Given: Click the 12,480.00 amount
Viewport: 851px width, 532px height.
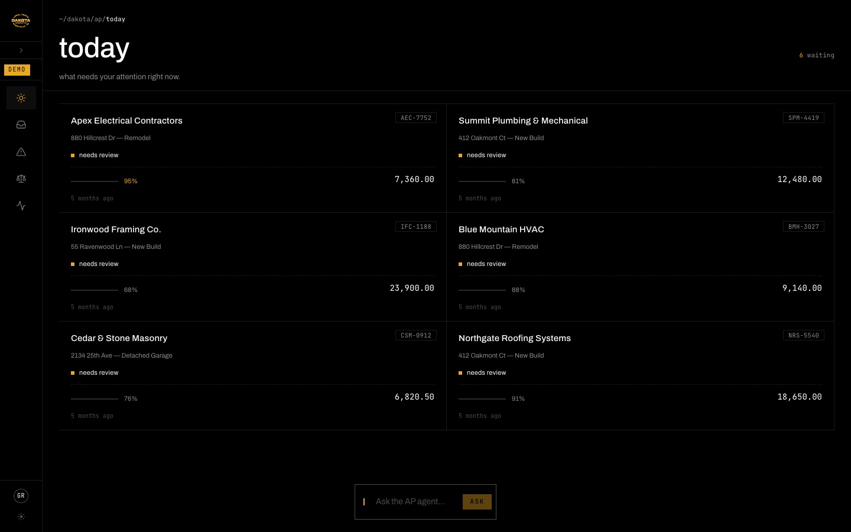Looking at the screenshot, I should (x=800, y=179).
